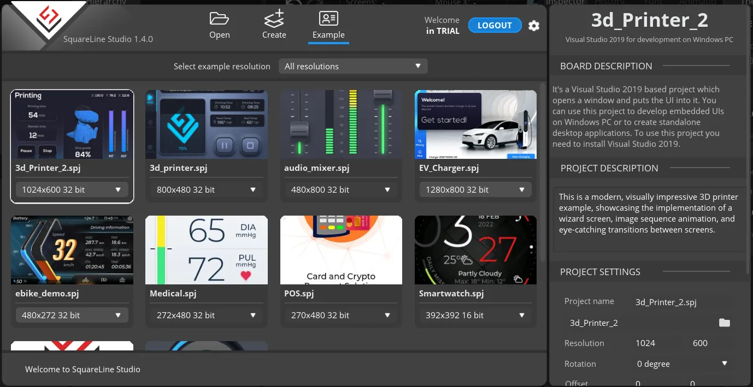This screenshot has width=753, height=387.
Task: Expand the All resolutions dropdown
Action: click(353, 66)
